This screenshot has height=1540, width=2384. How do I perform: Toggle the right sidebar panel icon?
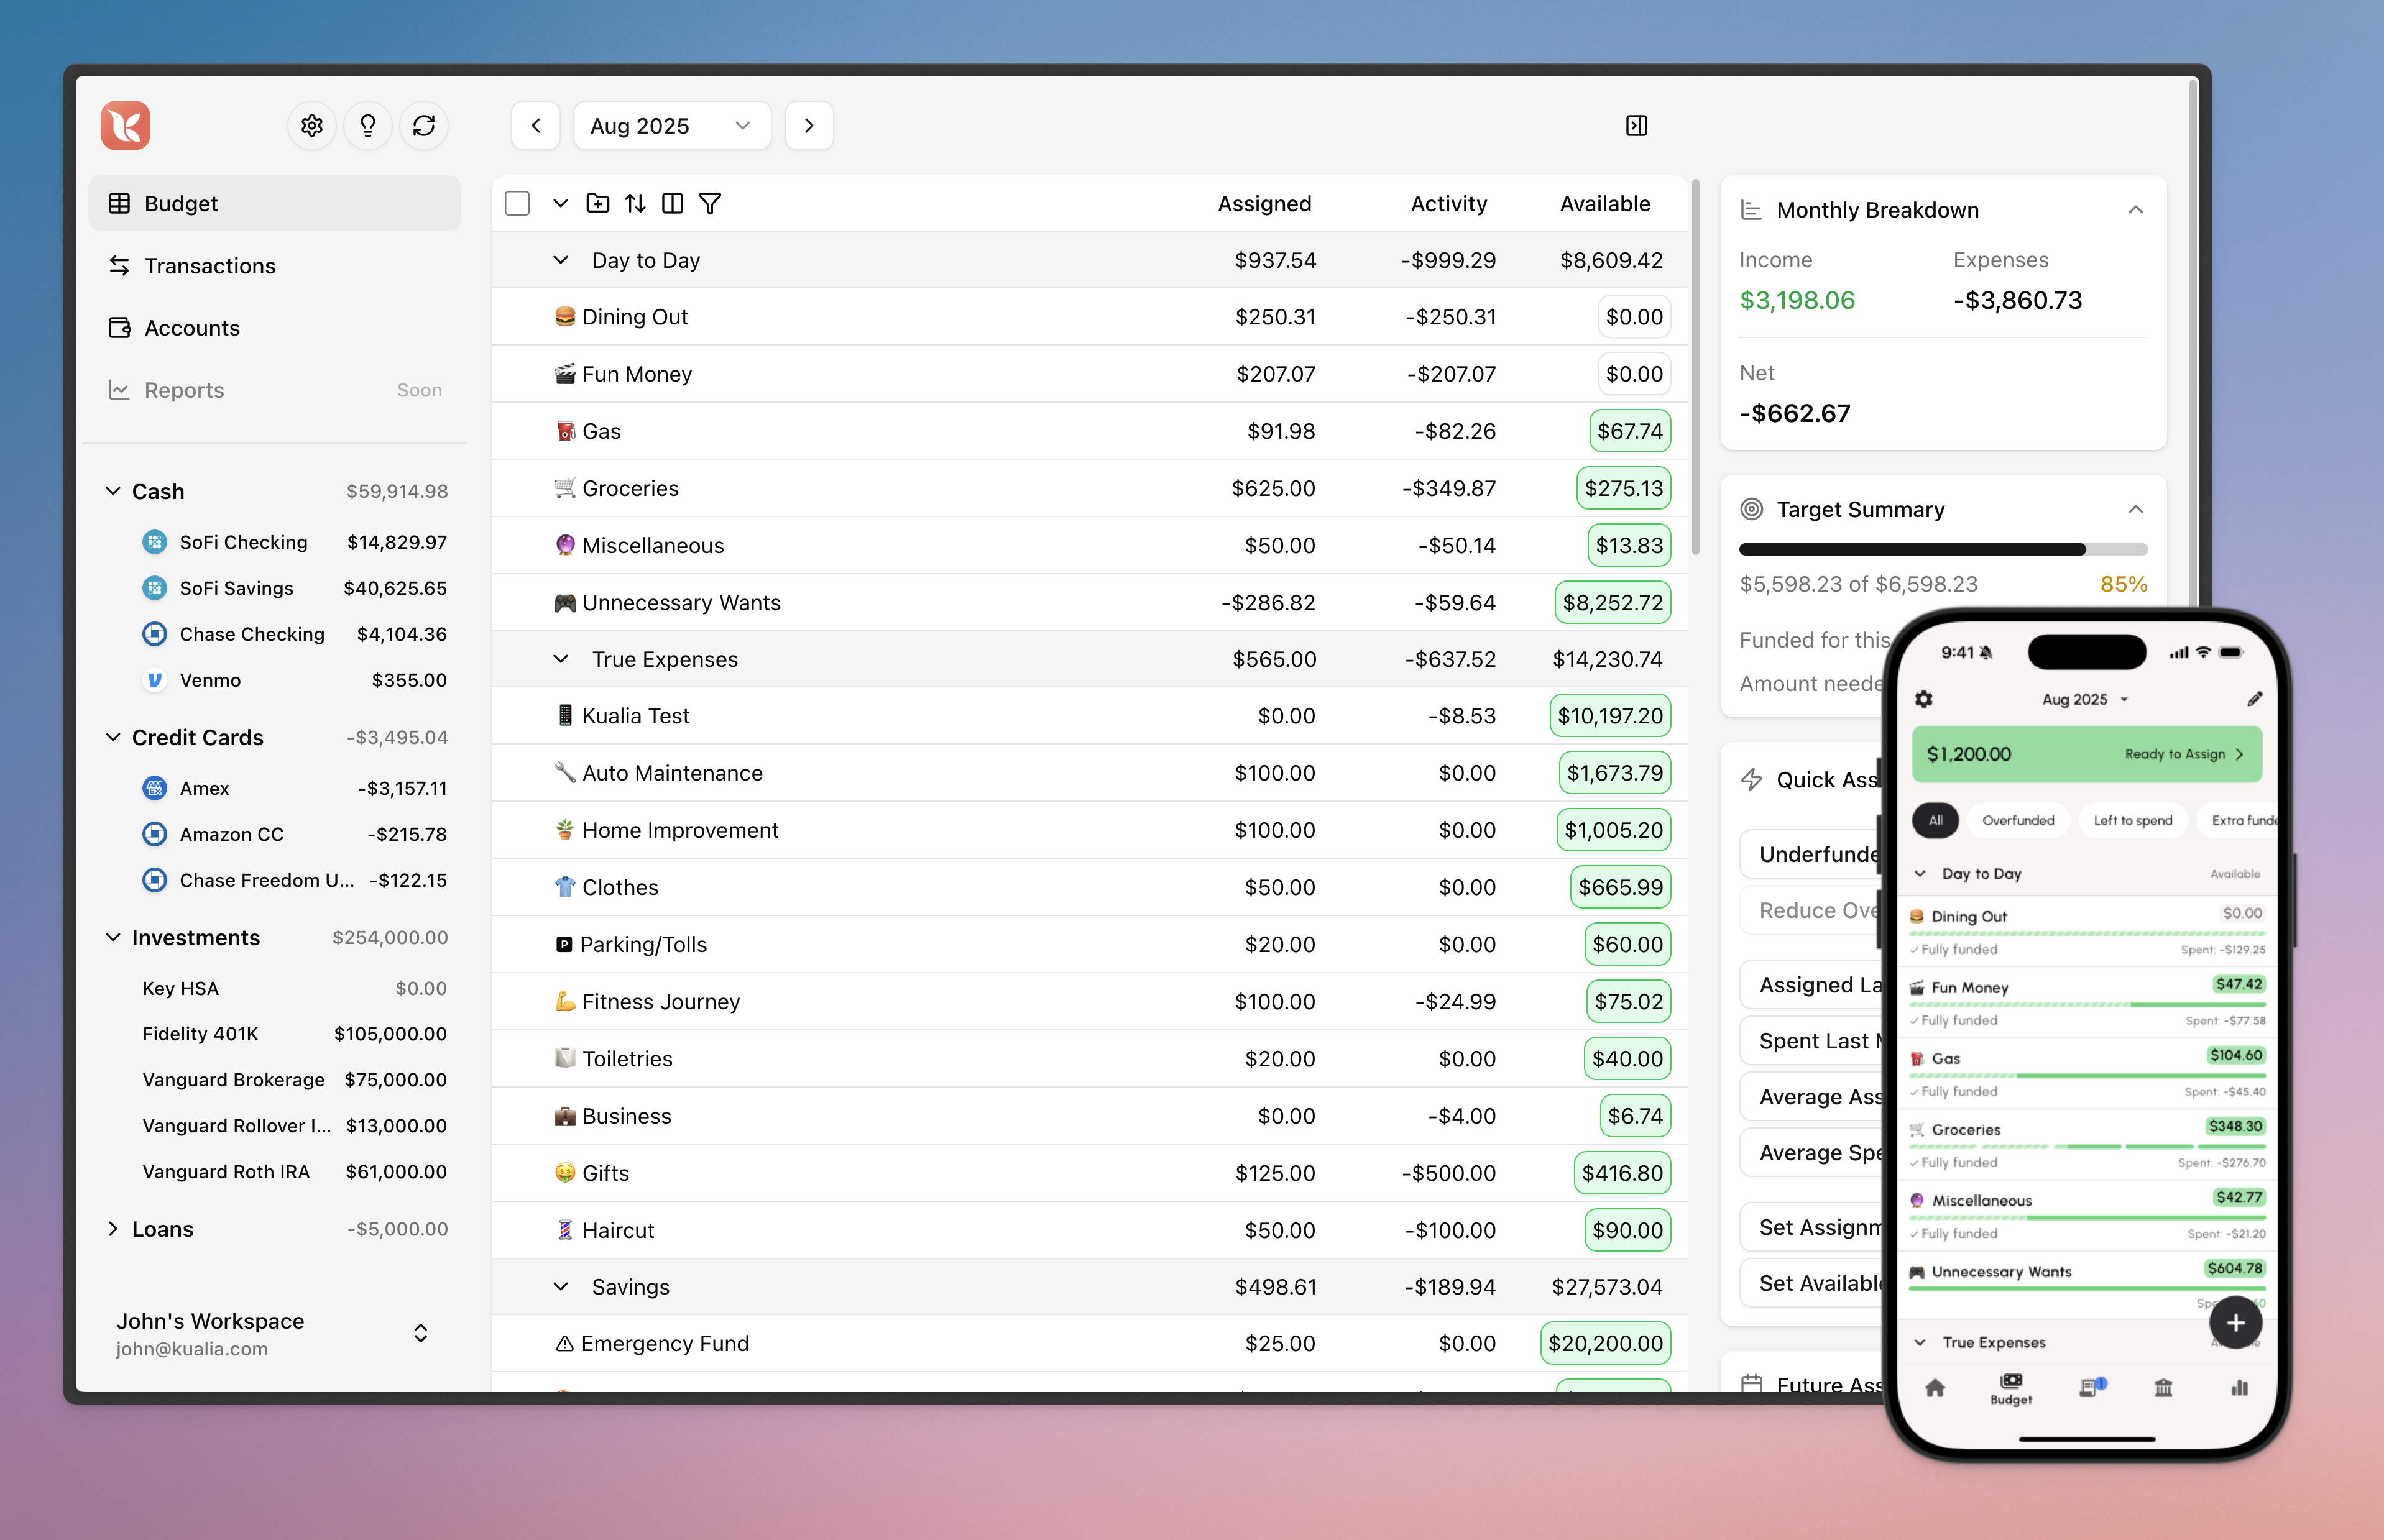click(x=1637, y=126)
